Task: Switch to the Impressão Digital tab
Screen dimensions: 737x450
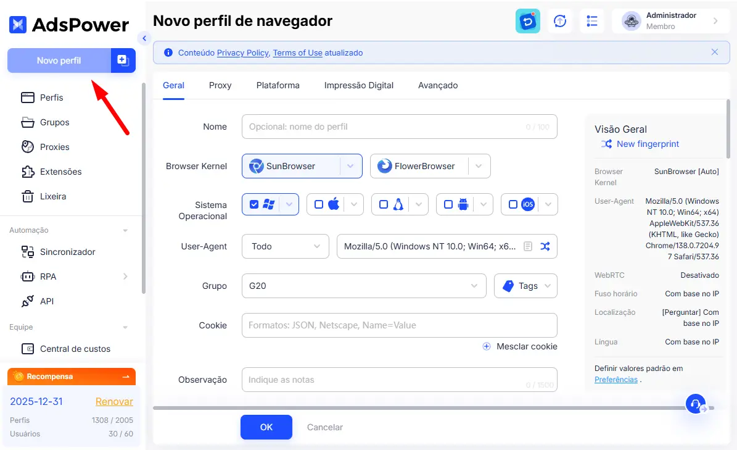Action: point(358,85)
